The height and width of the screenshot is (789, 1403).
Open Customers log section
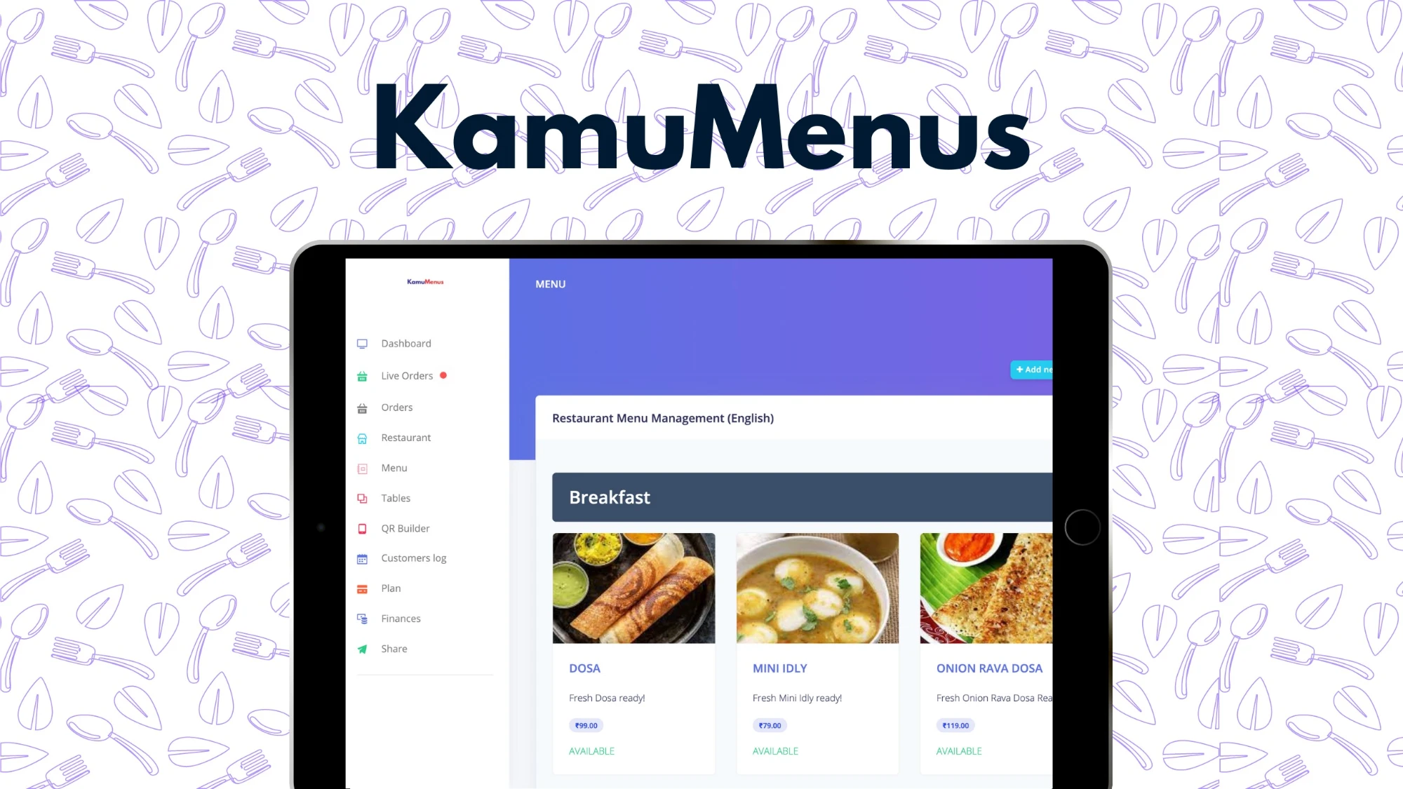click(412, 558)
